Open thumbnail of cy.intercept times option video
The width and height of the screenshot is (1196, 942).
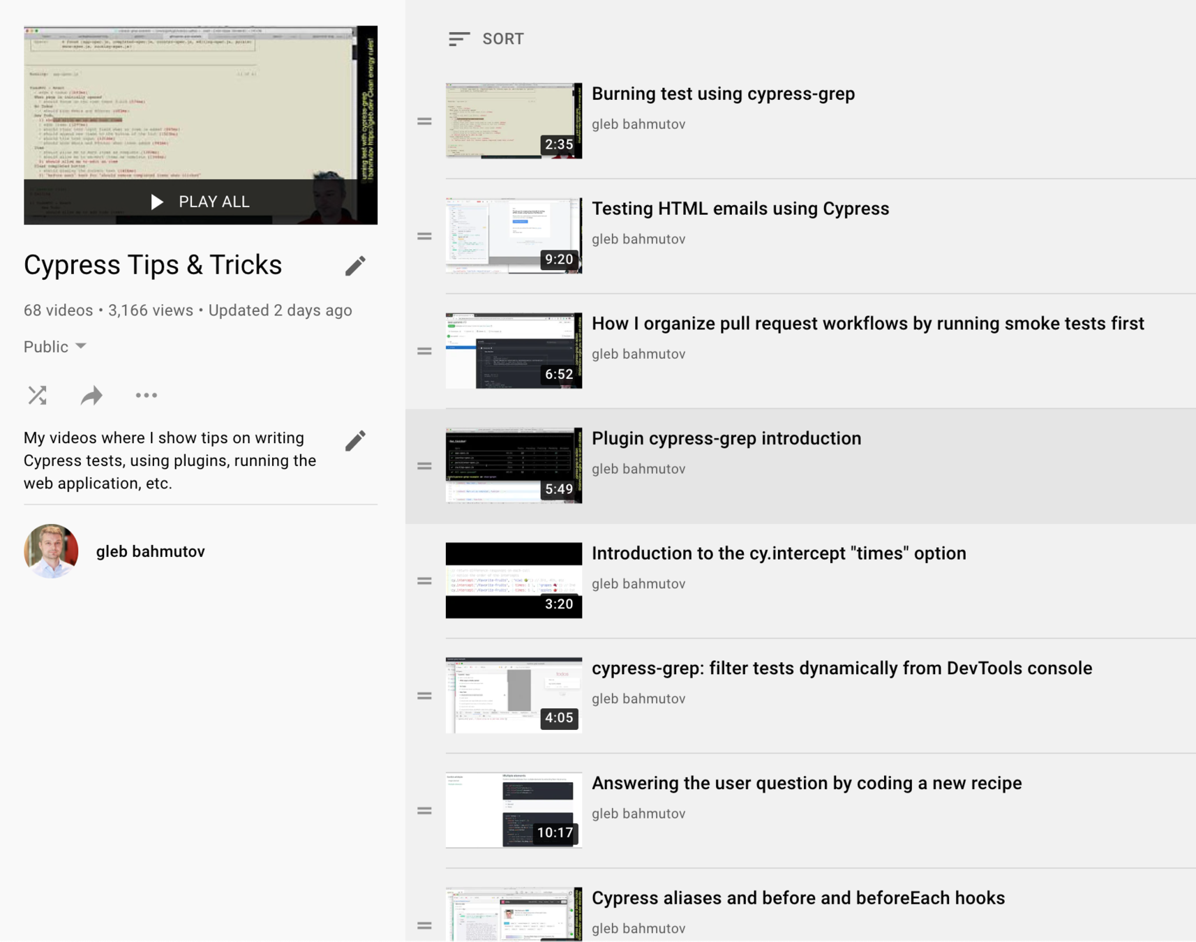tap(514, 581)
